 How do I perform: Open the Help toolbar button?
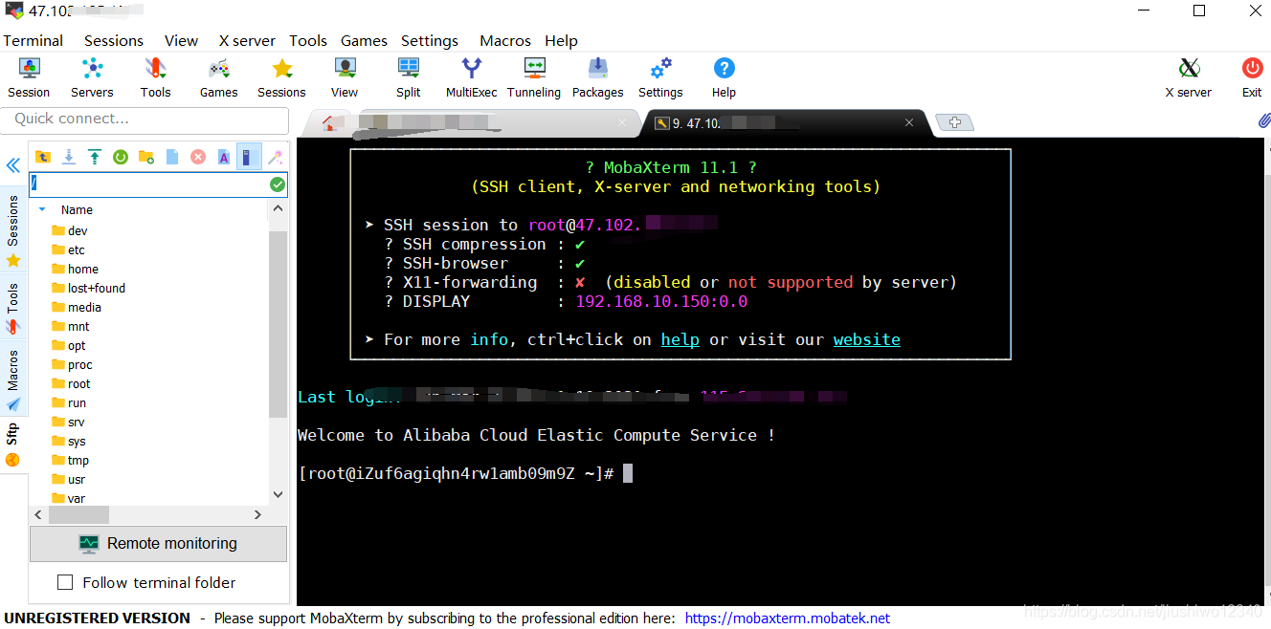[x=724, y=77]
